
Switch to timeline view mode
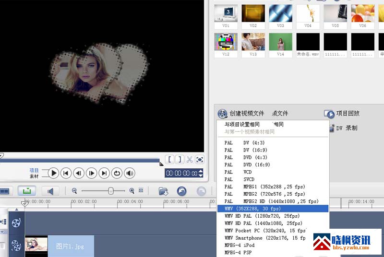click(x=27, y=191)
